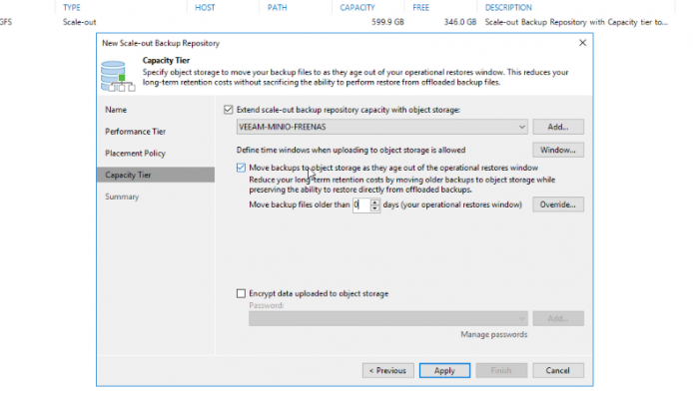Go to the Placement Policy step

[135, 154]
